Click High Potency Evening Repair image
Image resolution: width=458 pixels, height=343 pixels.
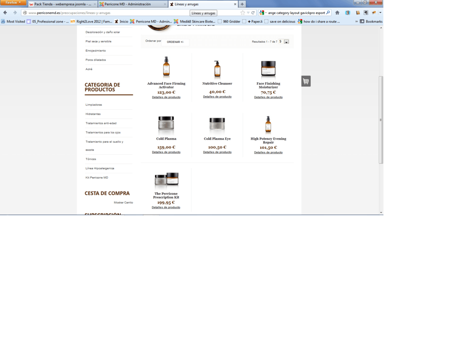point(268,124)
